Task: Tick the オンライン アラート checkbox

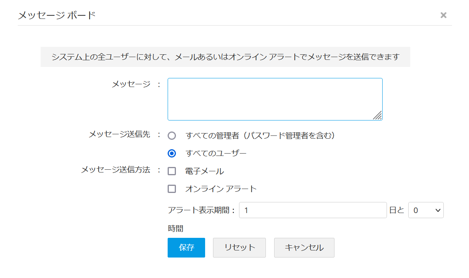Action: point(172,189)
